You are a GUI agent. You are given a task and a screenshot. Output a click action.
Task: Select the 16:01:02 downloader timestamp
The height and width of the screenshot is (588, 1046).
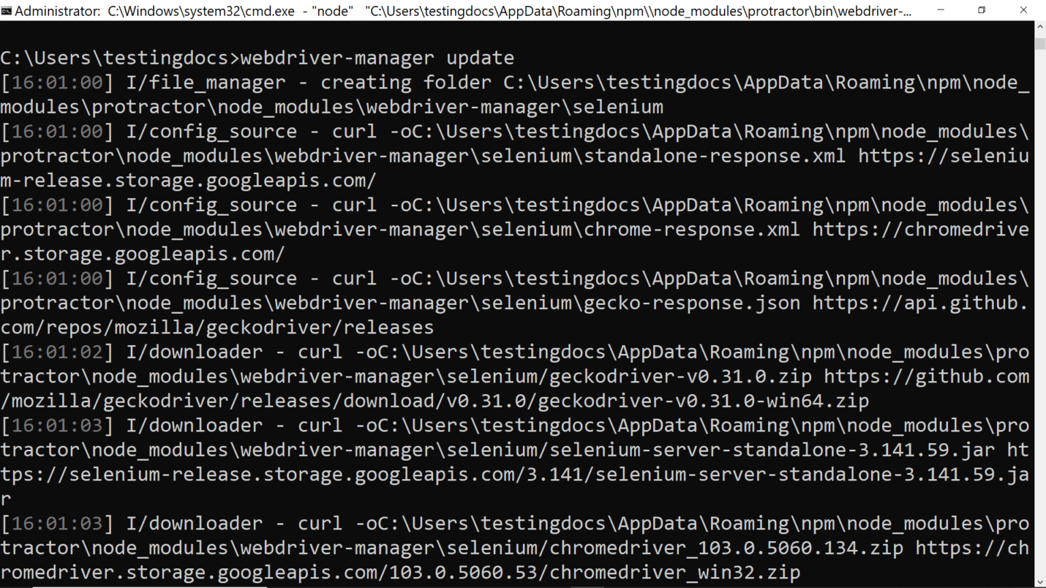coord(57,352)
